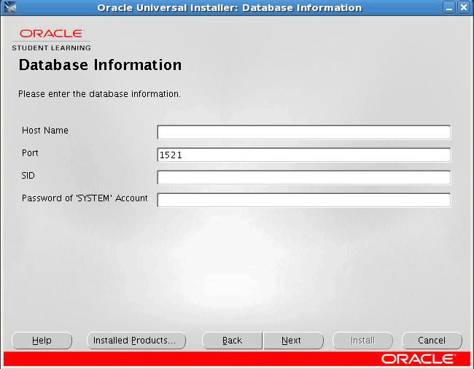Screen dimensions: 474x369
Task: Click the Host Name label
Action: tap(45, 131)
